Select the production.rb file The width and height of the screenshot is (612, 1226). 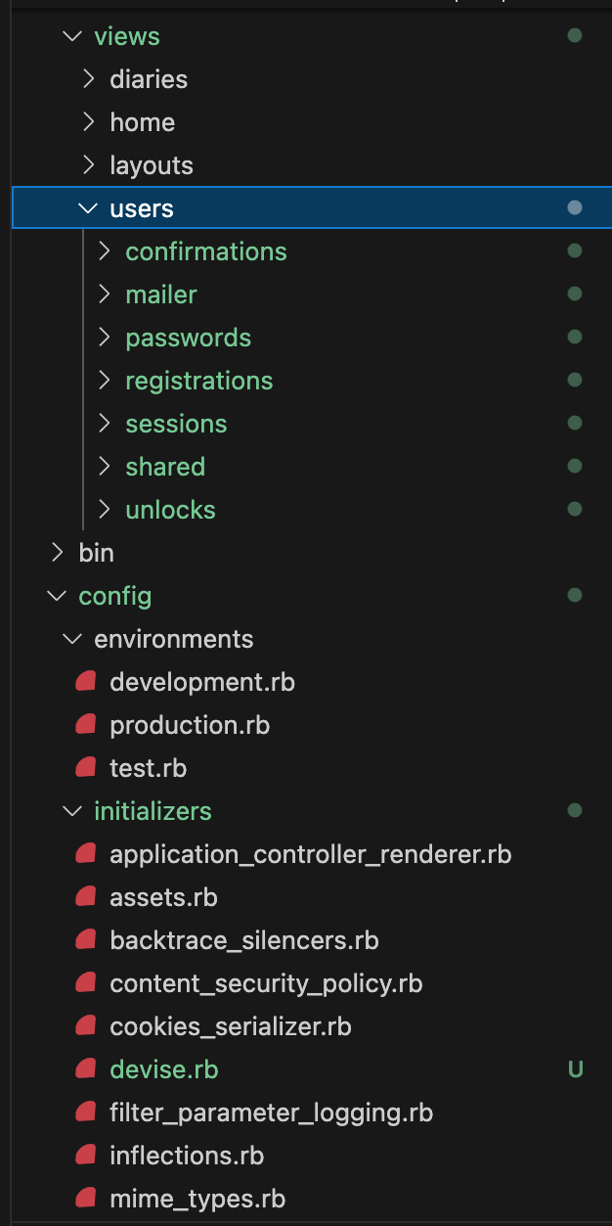(189, 724)
